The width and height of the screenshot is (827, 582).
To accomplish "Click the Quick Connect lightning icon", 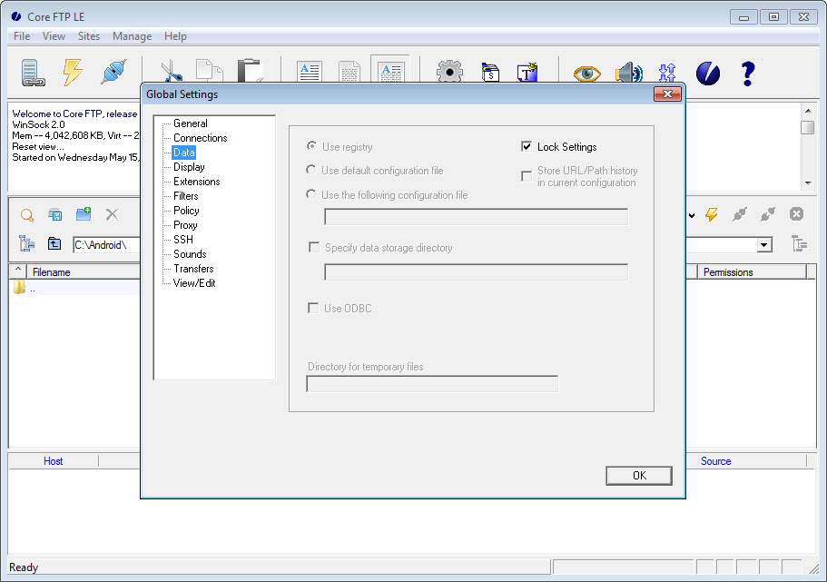I will [x=73, y=72].
